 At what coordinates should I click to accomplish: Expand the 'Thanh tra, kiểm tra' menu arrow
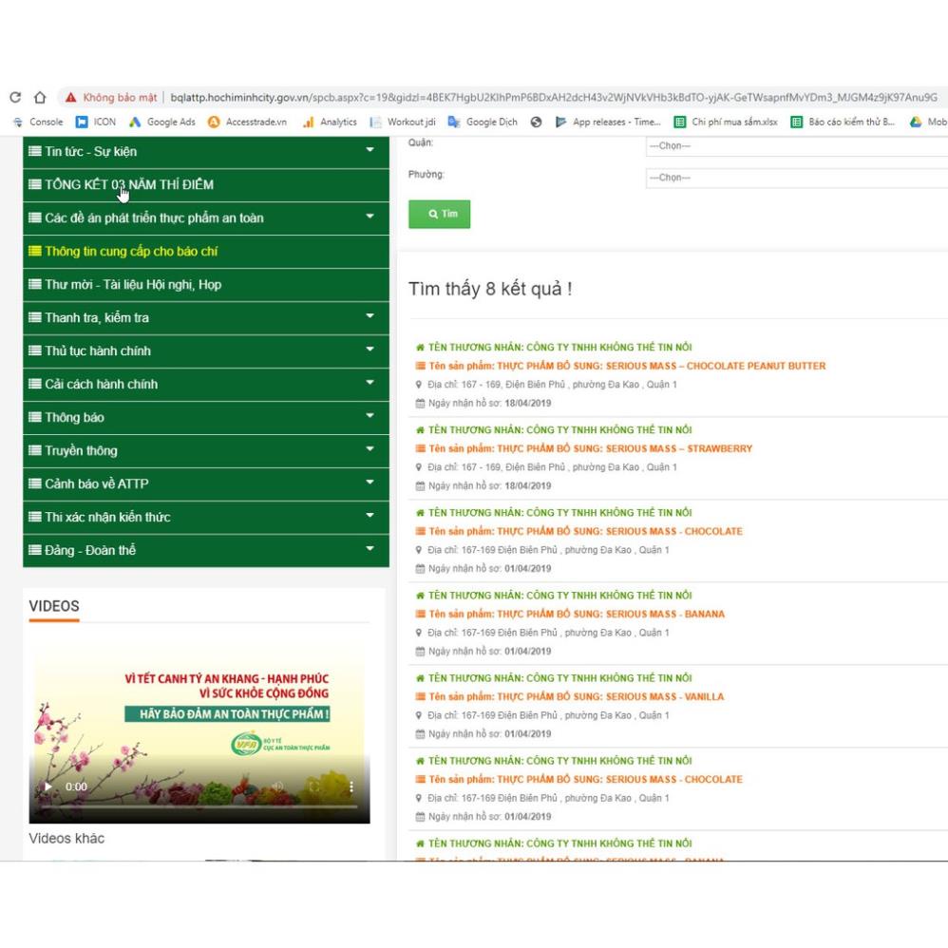tap(370, 317)
